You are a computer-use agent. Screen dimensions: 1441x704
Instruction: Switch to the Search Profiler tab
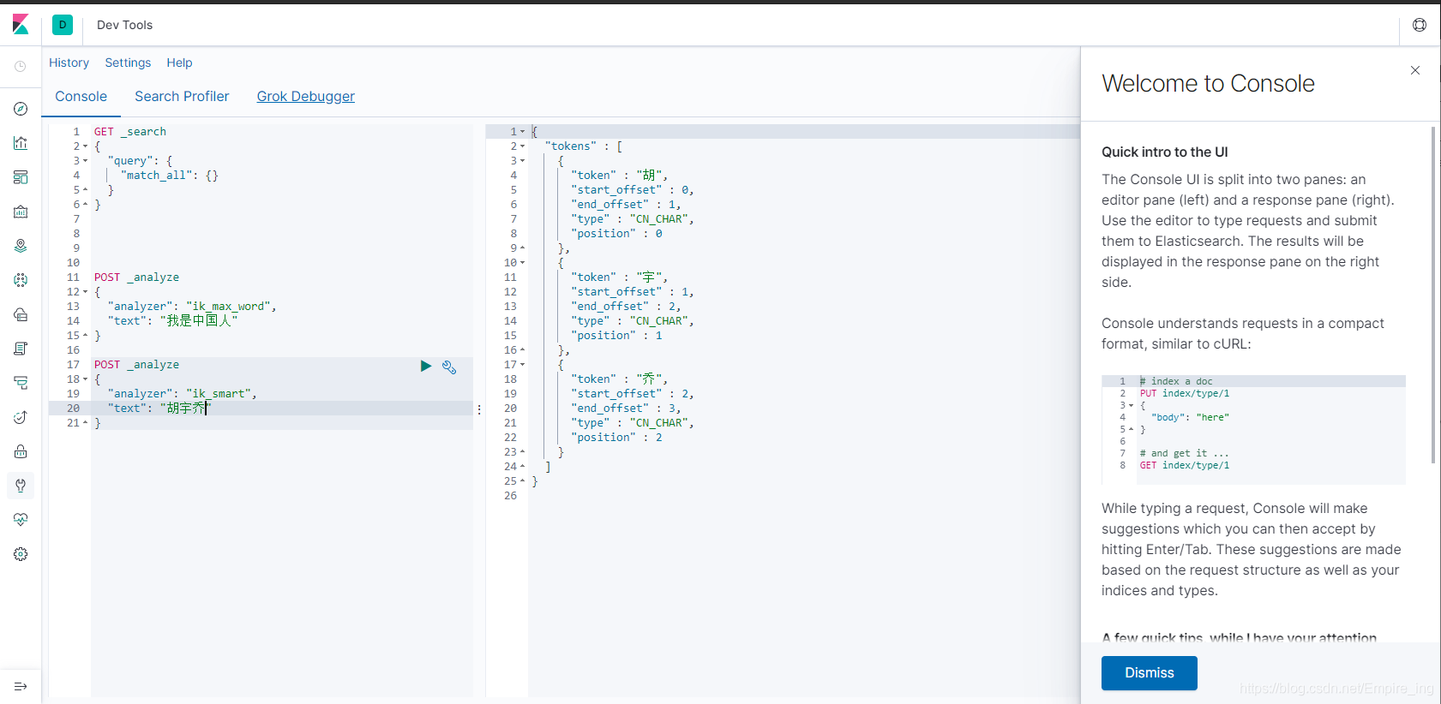pyautogui.click(x=182, y=97)
